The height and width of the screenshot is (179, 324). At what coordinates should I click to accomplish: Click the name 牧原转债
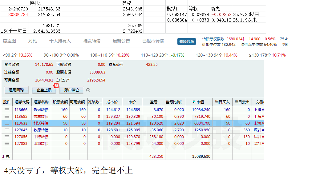41,130
